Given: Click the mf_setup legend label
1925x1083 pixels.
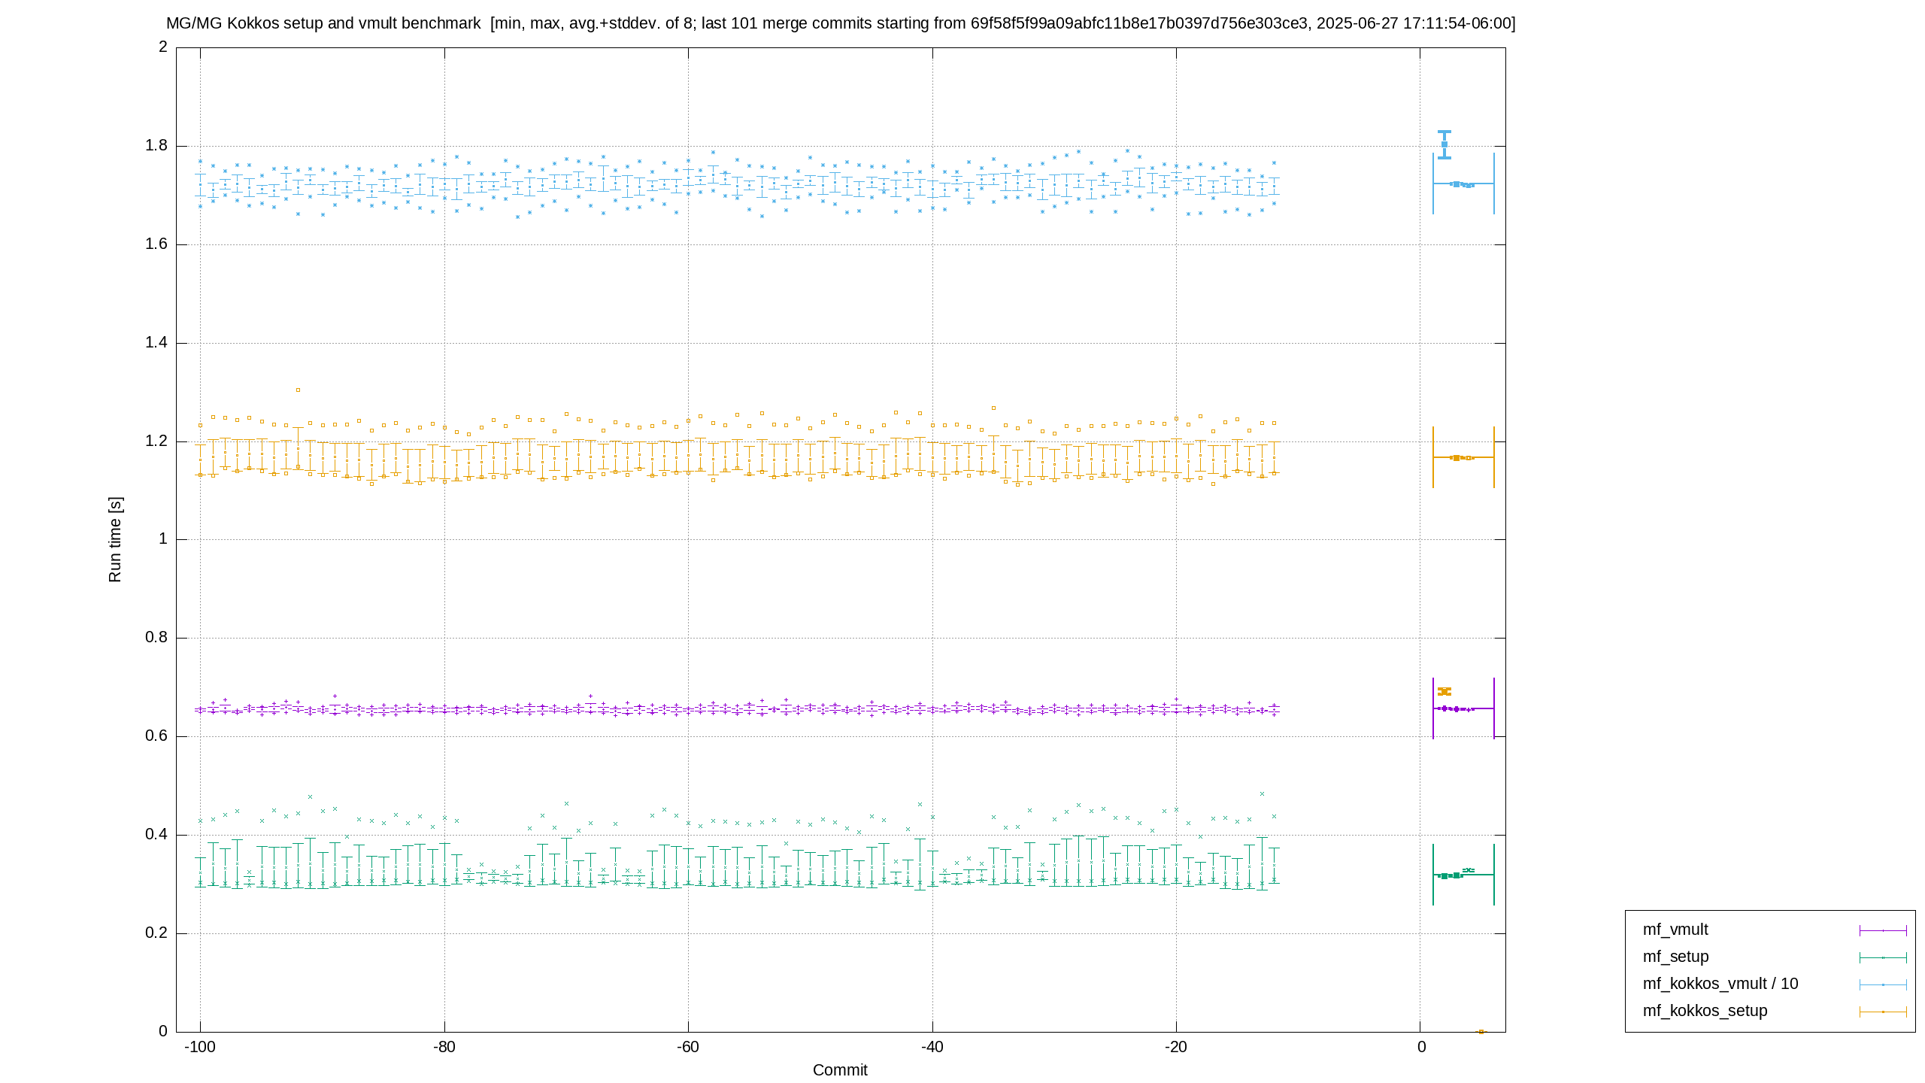Looking at the screenshot, I should pyautogui.click(x=1675, y=957).
